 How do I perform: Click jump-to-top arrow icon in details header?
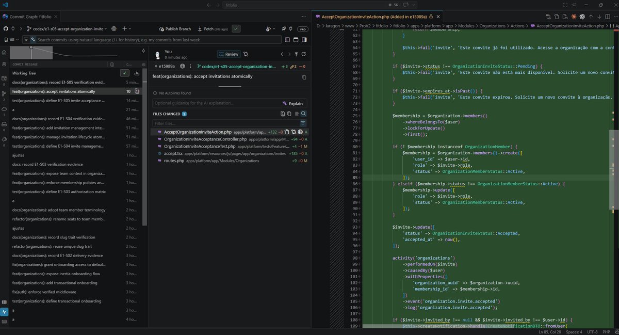click(296, 54)
